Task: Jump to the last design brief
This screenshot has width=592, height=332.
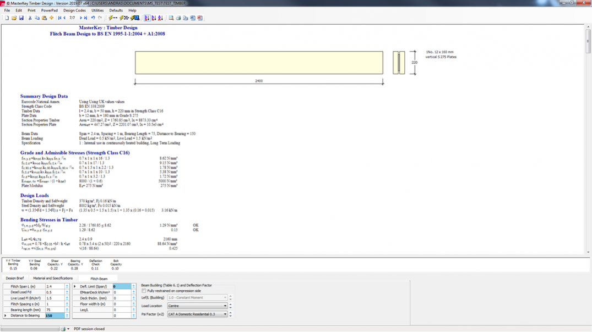Action: pos(85,18)
